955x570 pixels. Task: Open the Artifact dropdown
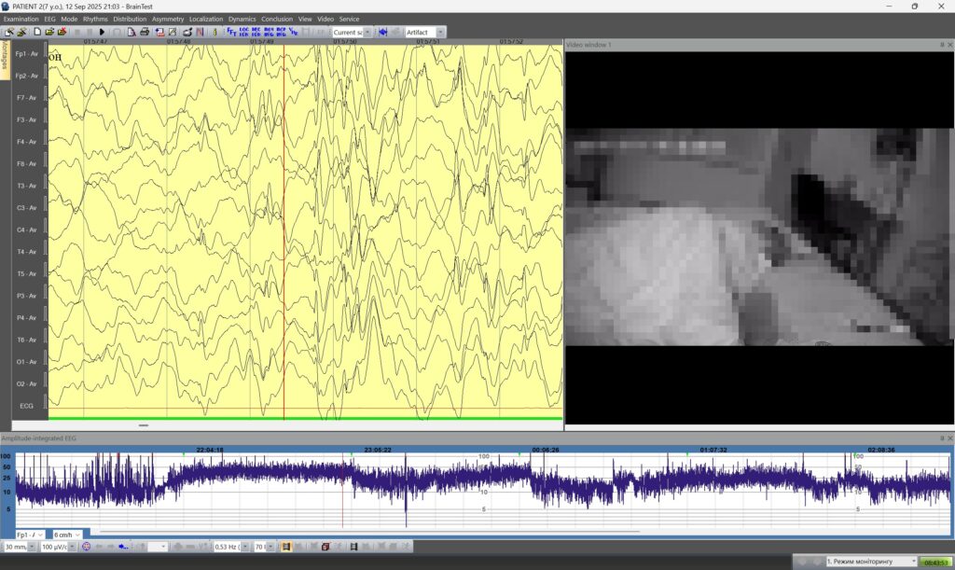[x=440, y=32]
